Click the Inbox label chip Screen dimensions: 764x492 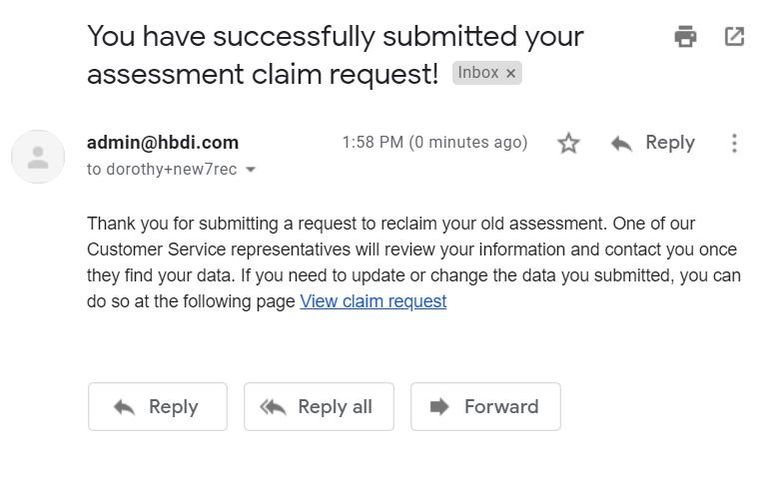coord(478,73)
